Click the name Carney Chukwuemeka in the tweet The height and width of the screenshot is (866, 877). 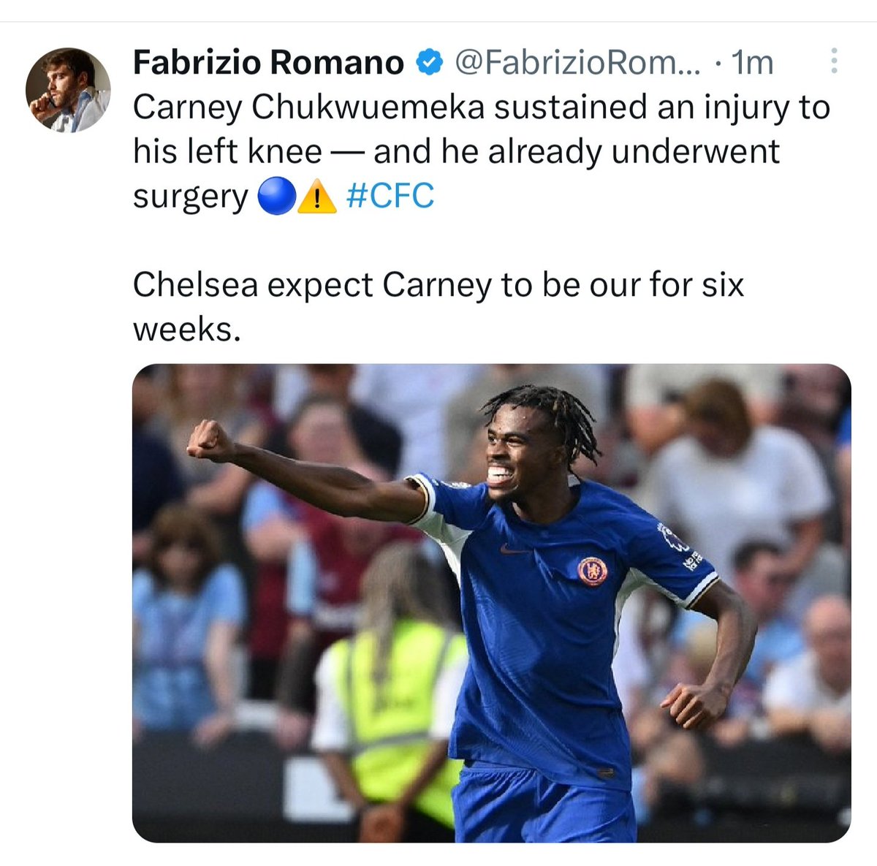coord(309,108)
